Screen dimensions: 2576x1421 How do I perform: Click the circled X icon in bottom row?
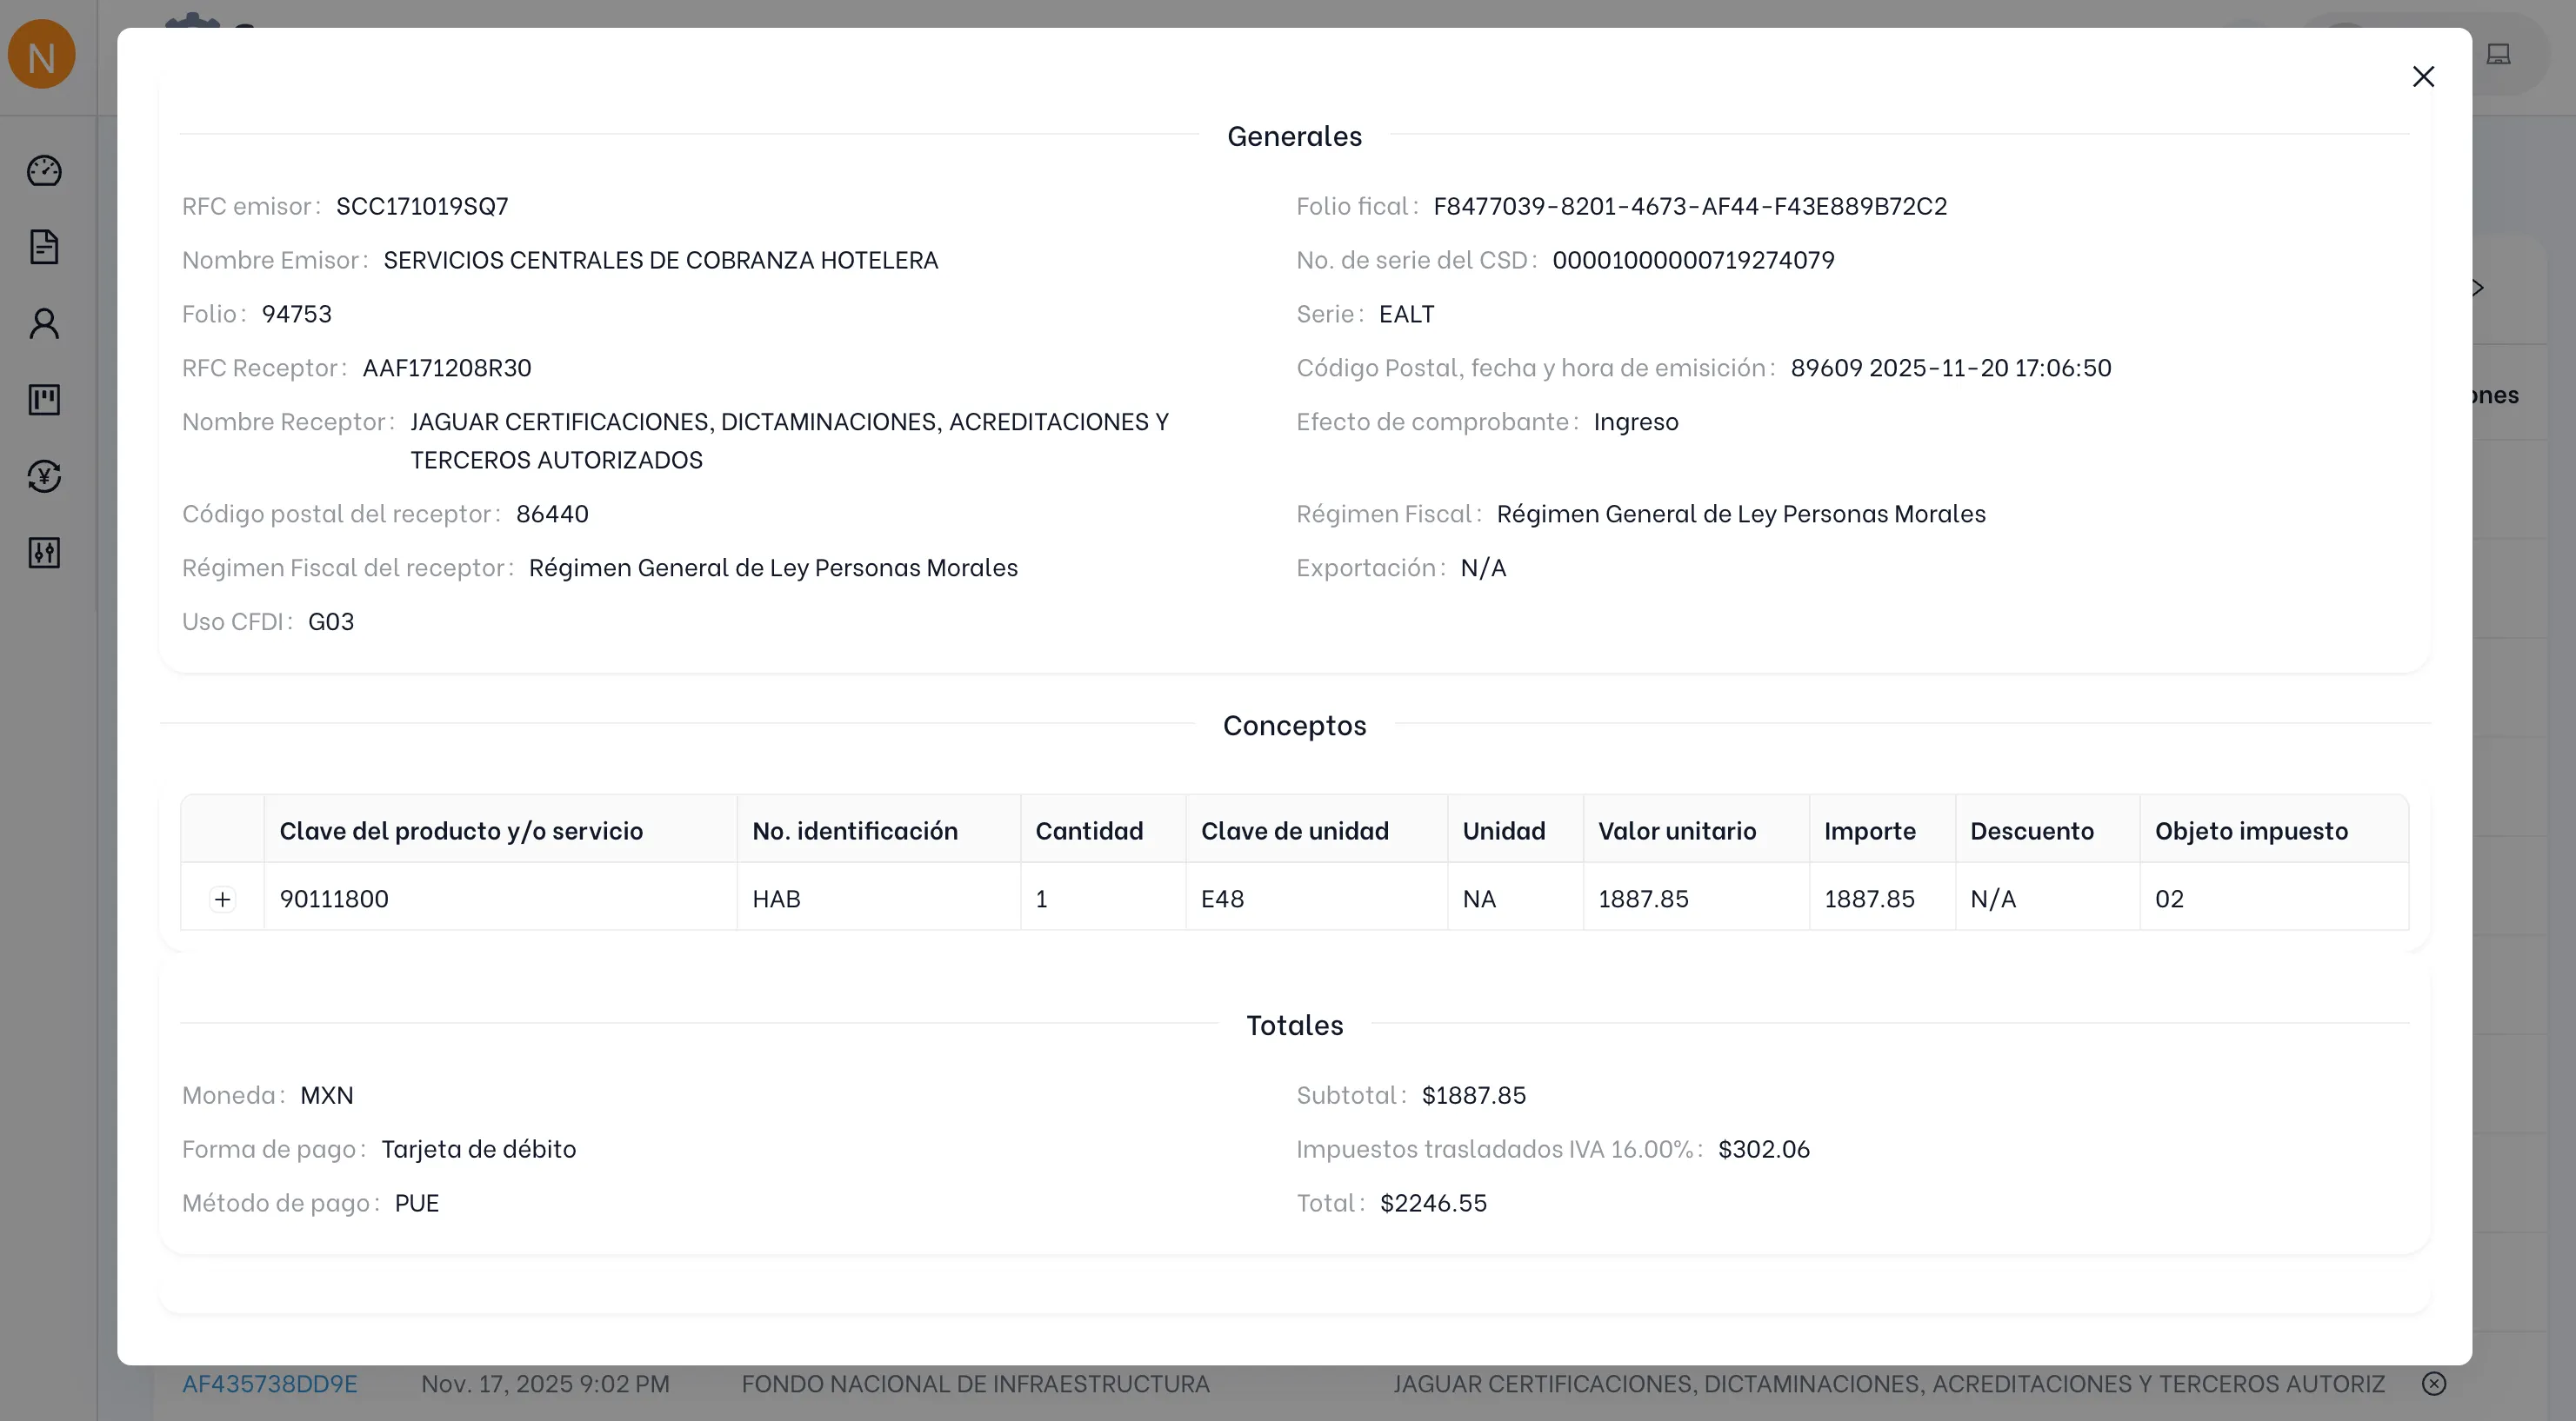2434,1383
